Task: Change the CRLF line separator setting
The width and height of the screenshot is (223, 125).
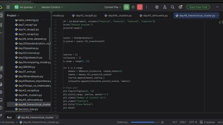Action: [x=183, y=122]
